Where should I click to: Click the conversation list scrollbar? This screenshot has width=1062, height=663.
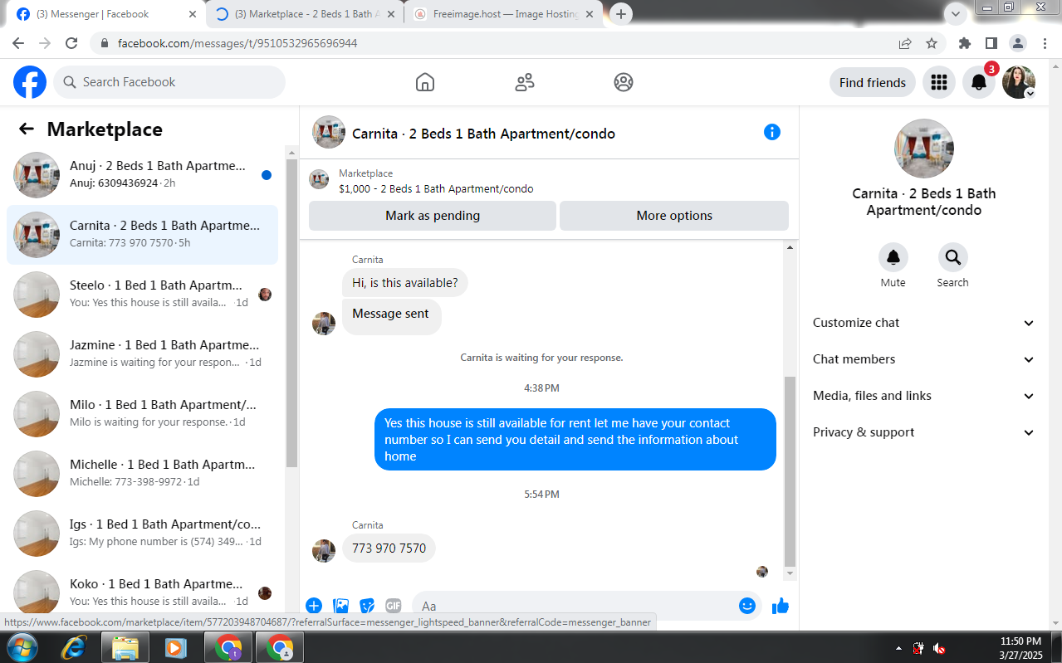291,311
